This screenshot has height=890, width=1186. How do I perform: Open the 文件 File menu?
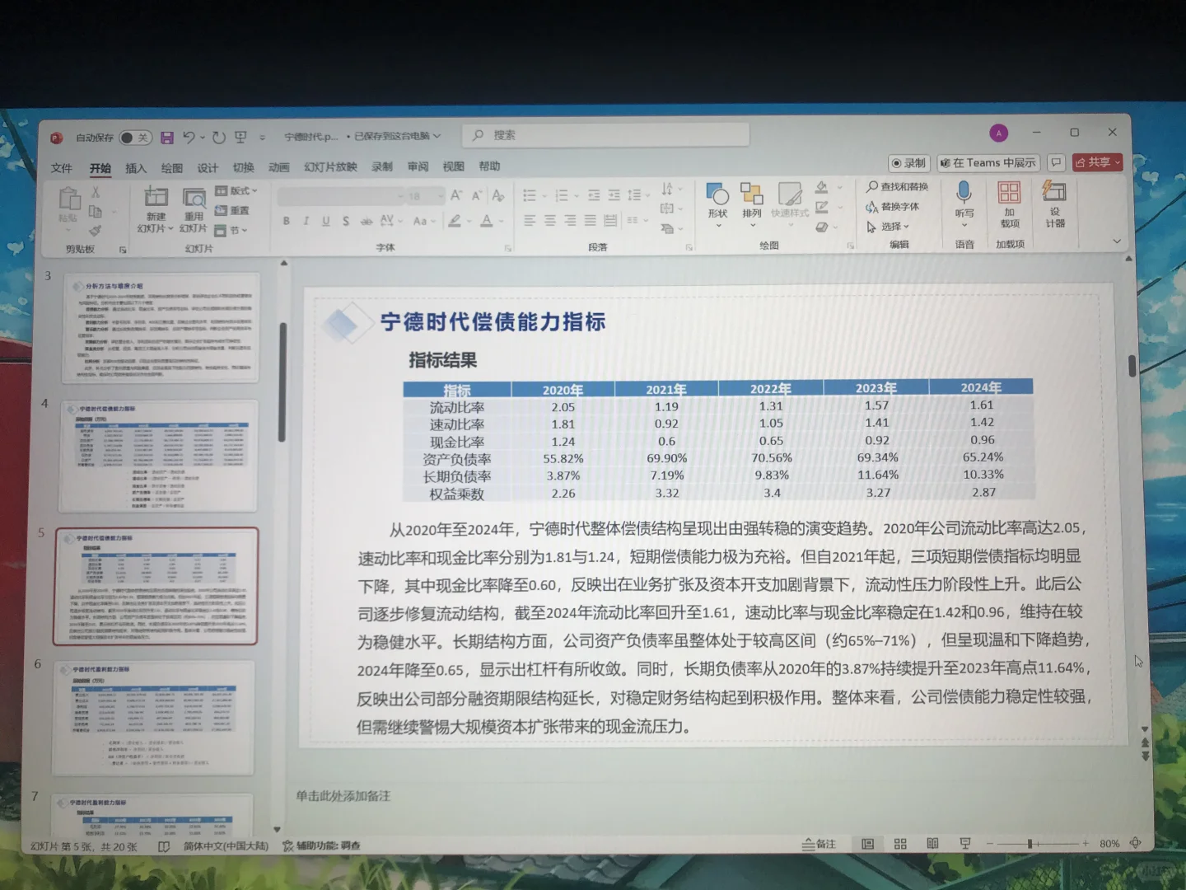pyautogui.click(x=62, y=168)
